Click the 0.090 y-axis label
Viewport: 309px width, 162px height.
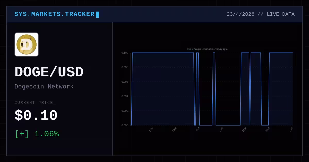(125, 125)
